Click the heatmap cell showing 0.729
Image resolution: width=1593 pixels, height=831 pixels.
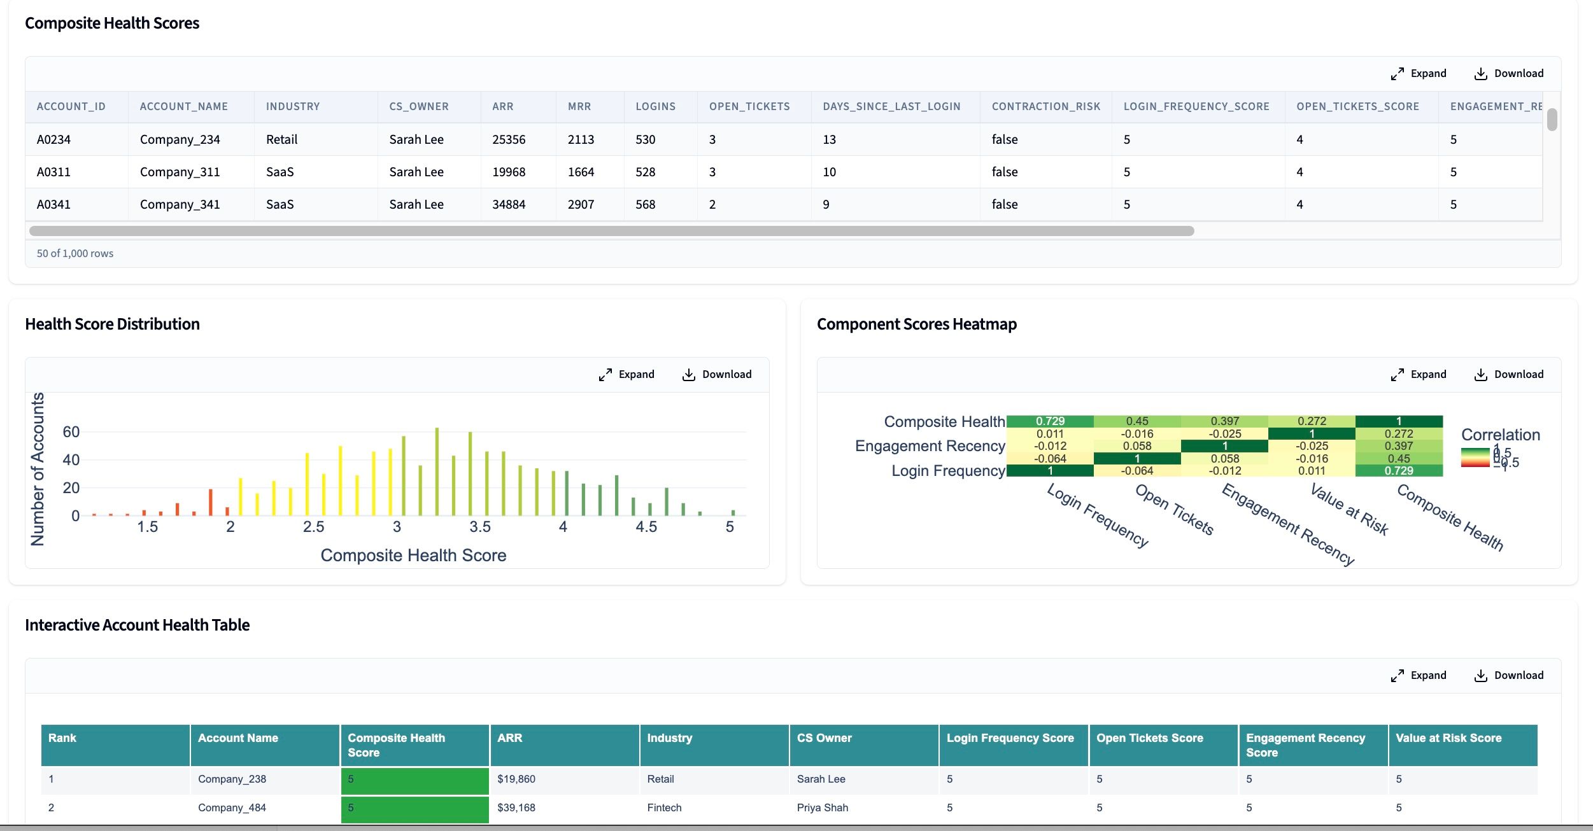pos(1049,421)
